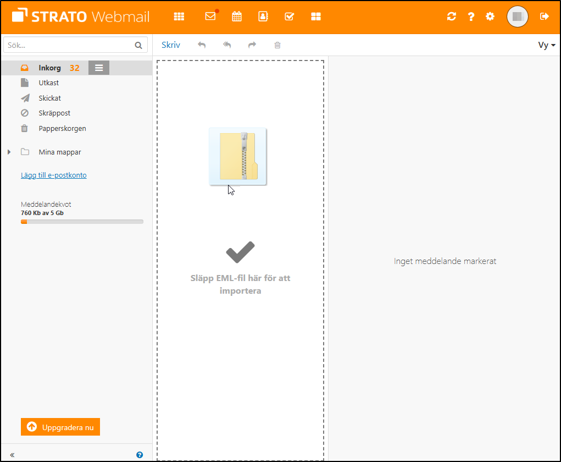Open the Calendar icon in top bar

(x=237, y=16)
